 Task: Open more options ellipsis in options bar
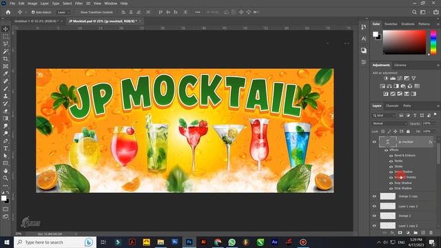198,12
